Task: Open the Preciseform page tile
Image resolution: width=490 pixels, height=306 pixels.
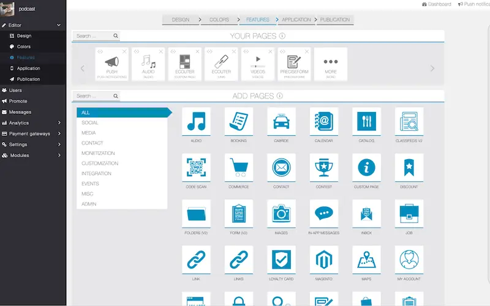Action: [294, 65]
